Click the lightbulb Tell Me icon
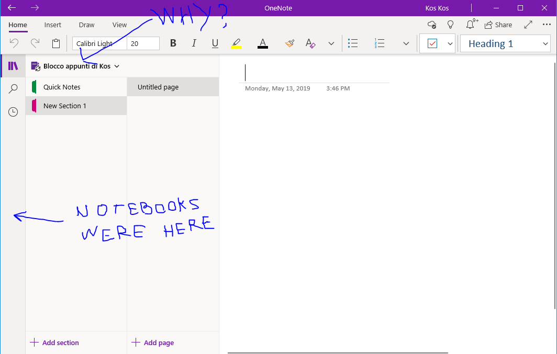Viewport: 557px width, 354px height. click(x=450, y=25)
